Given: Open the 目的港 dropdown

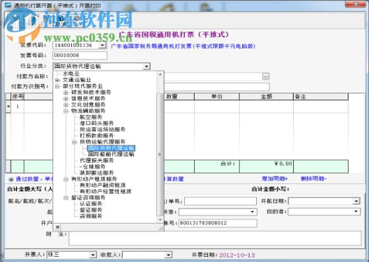Looking at the screenshot, I should (356, 212).
